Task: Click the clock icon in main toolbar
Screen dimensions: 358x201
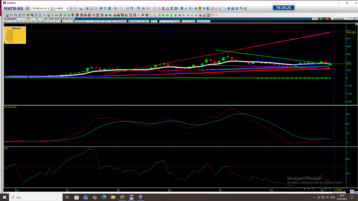Action: click(x=95, y=8)
